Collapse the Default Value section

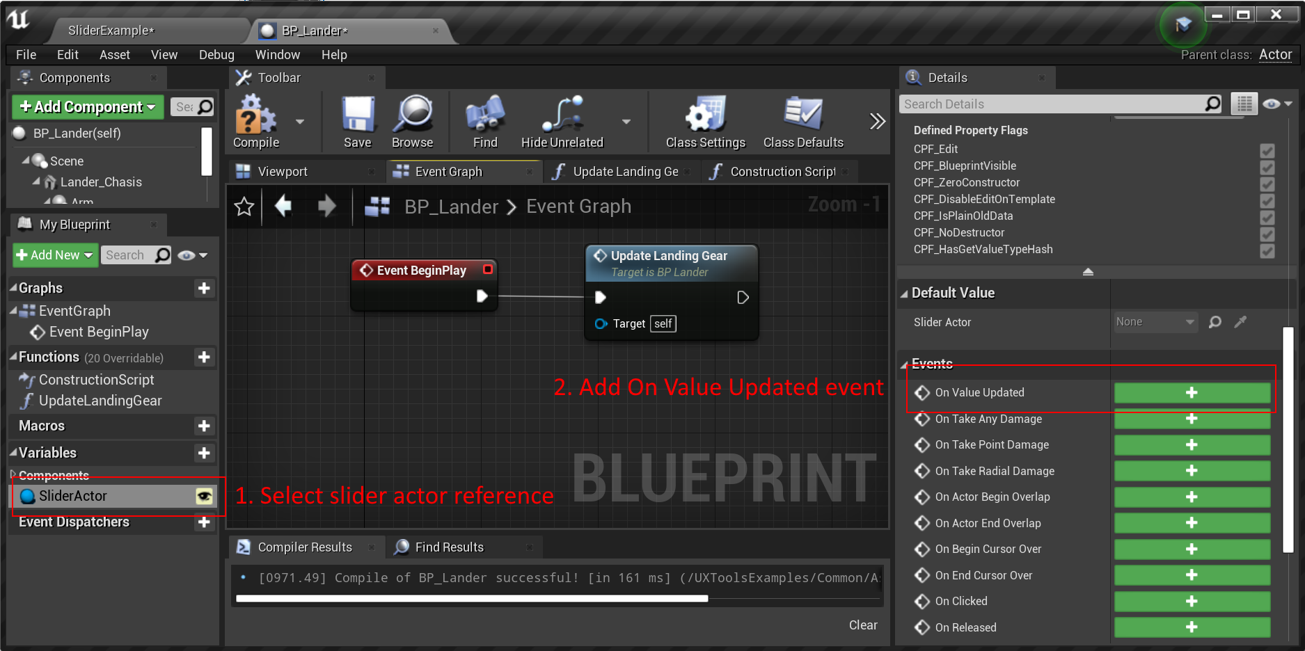click(904, 294)
